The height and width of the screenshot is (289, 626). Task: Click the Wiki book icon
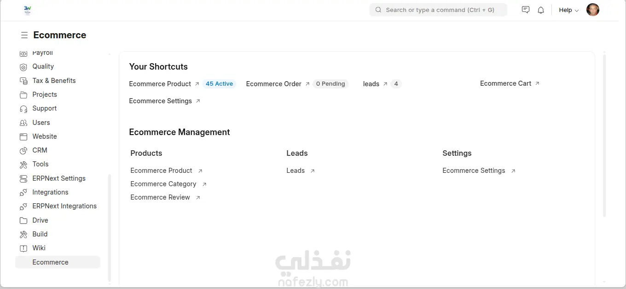coord(23,248)
